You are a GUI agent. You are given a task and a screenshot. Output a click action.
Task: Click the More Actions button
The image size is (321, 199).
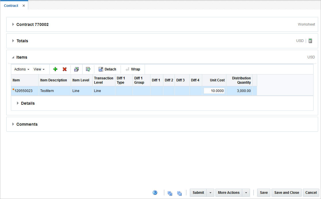point(229,193)
